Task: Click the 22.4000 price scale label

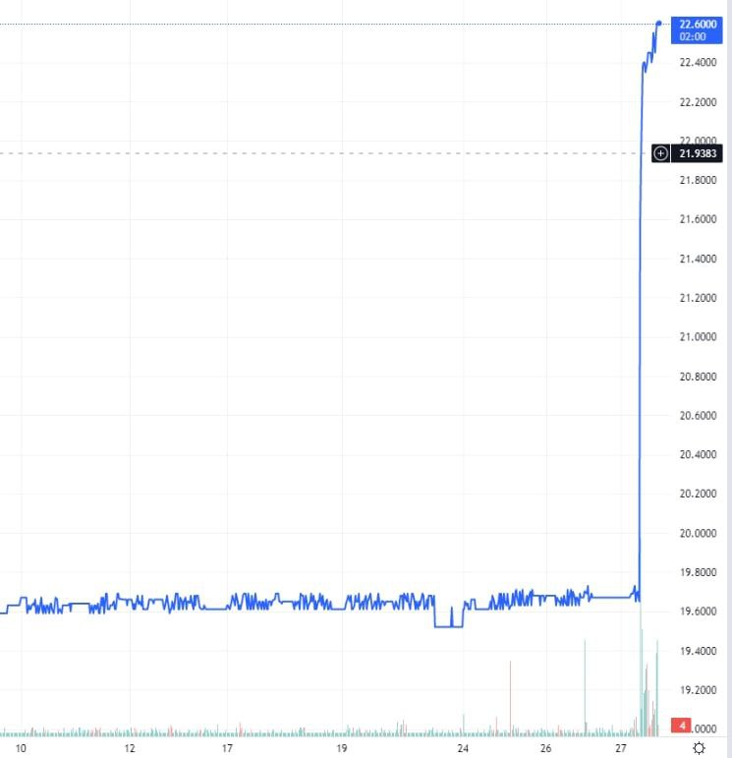Action: click(698, 63)
